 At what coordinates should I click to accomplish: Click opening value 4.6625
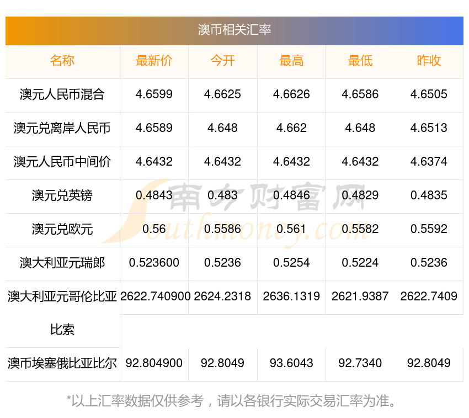pos(222,94)
